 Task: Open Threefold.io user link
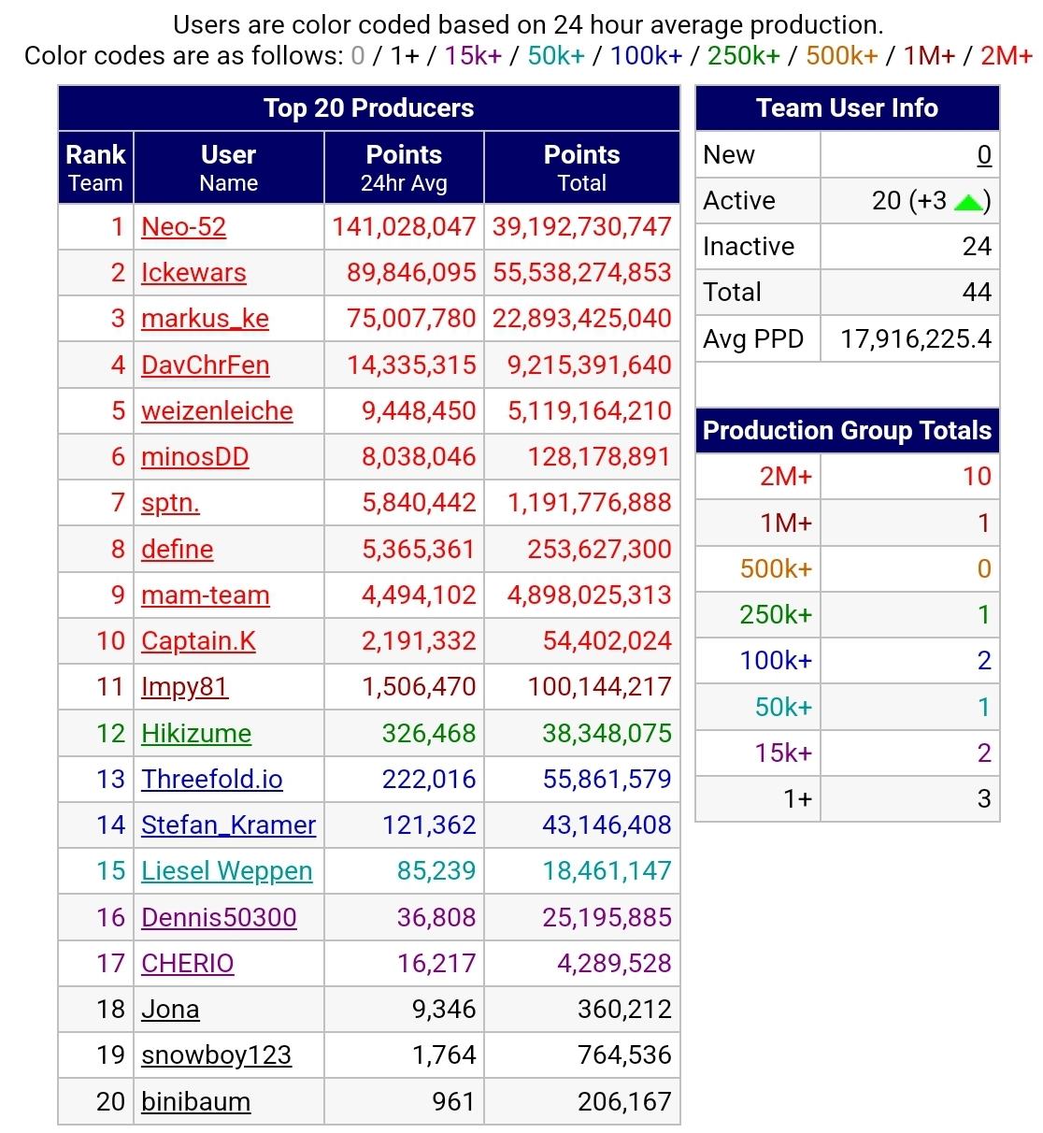pos(211,780)
